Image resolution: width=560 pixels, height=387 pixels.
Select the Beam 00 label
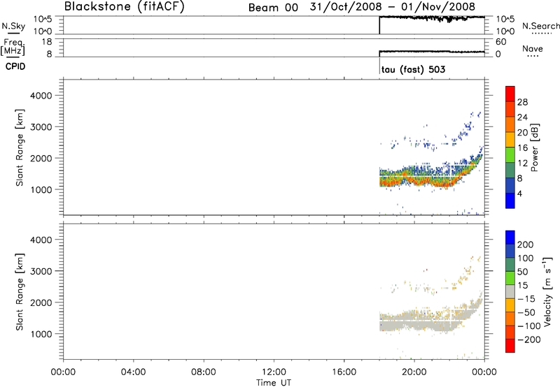coord(273,8)
